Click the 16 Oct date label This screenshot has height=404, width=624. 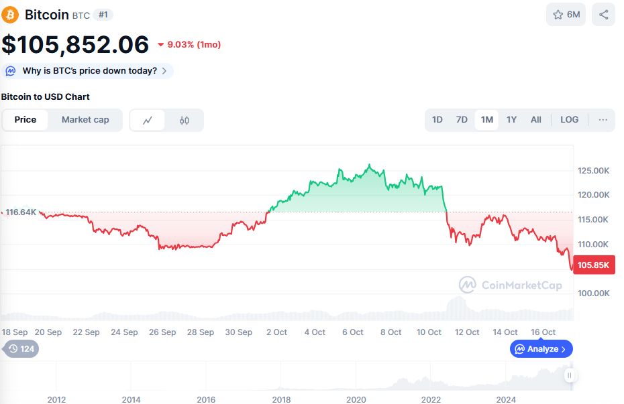(543, 332)
